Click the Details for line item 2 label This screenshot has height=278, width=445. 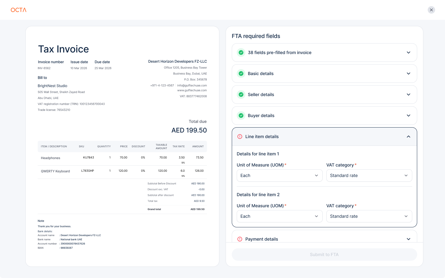pos(258,195)
